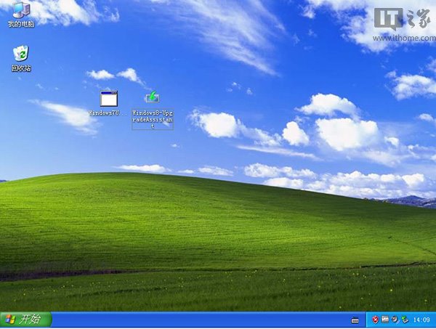Click the Windows8-UpgradeAssistant filename label
Viewport: 436px width, 329px height.
(x=152, y=120)
